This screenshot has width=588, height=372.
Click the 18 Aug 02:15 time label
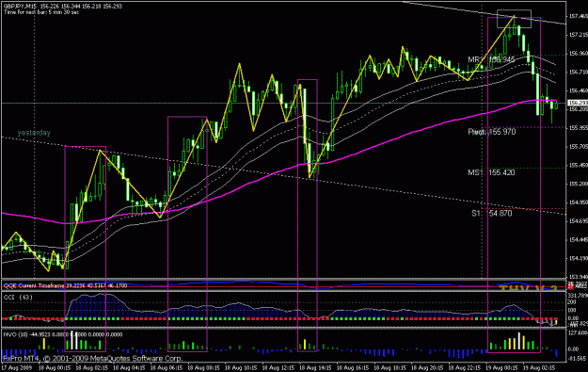[92, 368]
